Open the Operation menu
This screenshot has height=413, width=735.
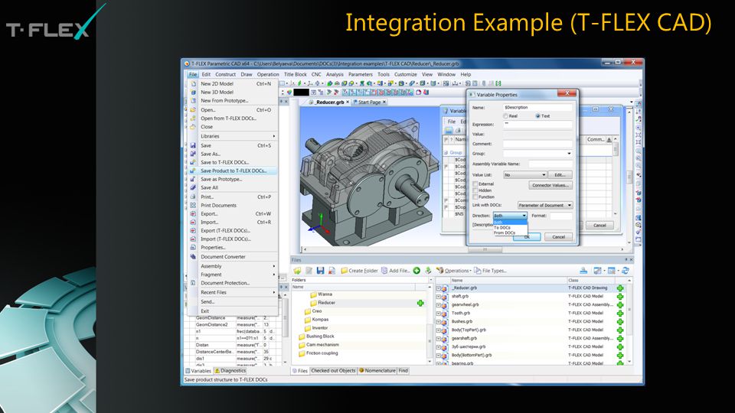click(268, 74)
